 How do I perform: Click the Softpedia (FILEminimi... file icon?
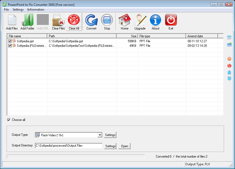14,45
